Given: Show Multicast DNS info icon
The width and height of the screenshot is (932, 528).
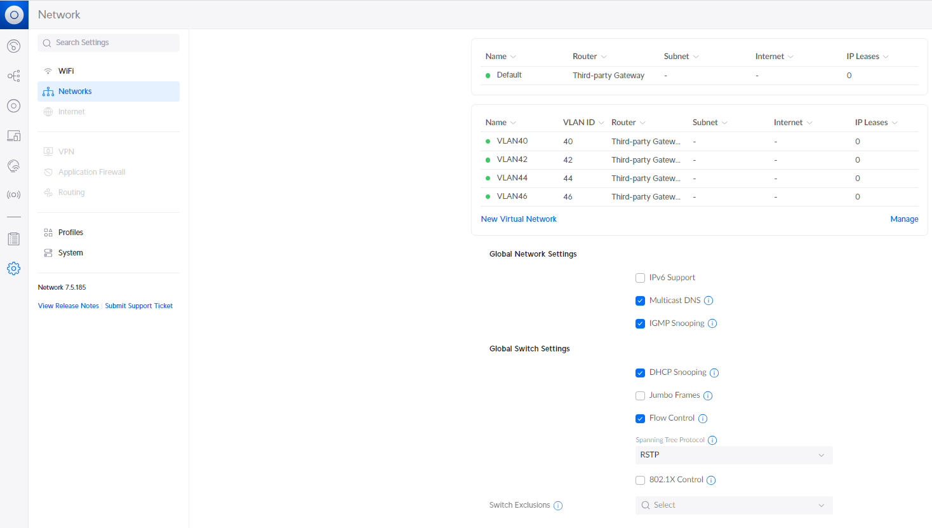Looking at the screenshot, I should (x=709, y=301).
